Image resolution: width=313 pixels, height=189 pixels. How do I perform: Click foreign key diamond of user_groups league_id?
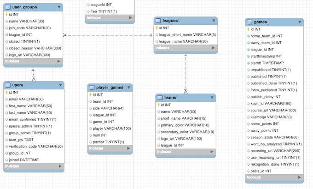[6, 34]
